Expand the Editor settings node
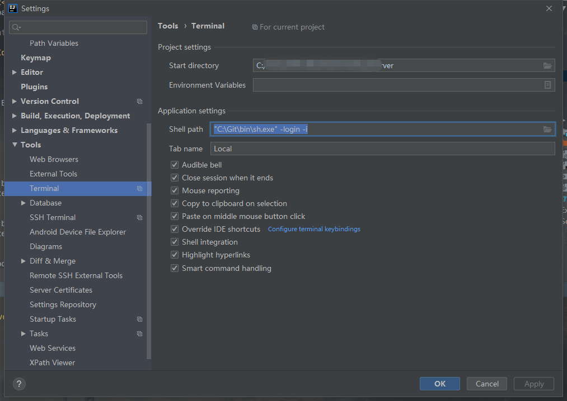Viewport: 567px width, 401px height. pyautogui.click(x=15, y=72)
